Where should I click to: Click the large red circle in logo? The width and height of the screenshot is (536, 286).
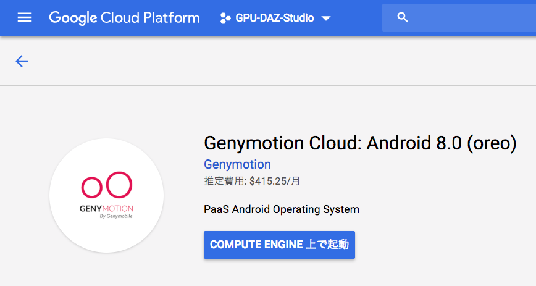[119, 185]
